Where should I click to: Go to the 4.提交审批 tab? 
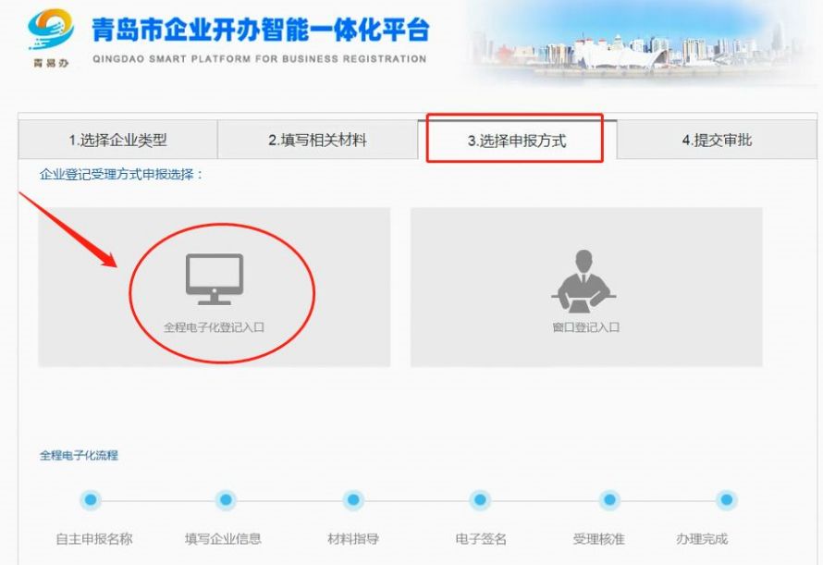(x=717, y=141)
